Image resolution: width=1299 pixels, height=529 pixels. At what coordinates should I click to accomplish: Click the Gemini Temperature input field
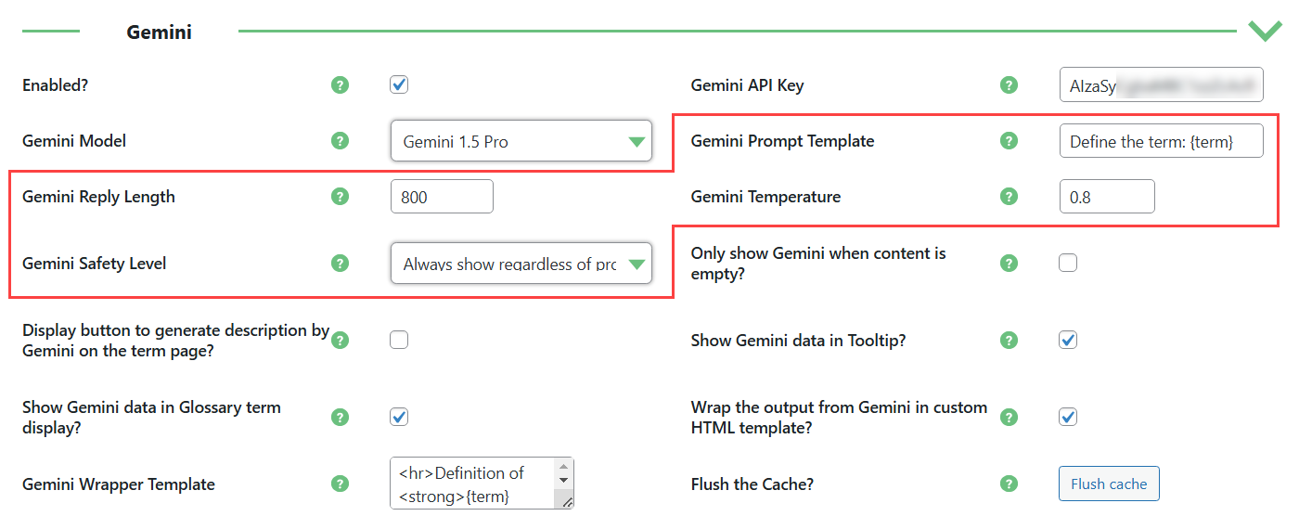click(x=1107, y=197)
